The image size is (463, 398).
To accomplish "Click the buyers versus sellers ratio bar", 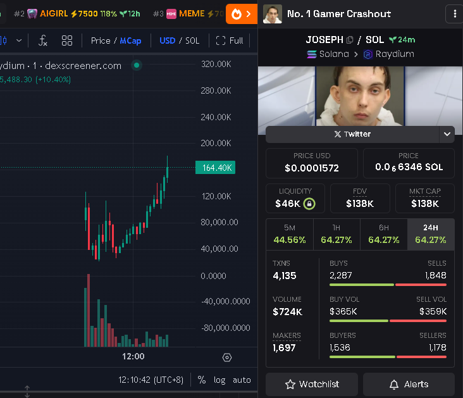I will click(x=388, y=357).
